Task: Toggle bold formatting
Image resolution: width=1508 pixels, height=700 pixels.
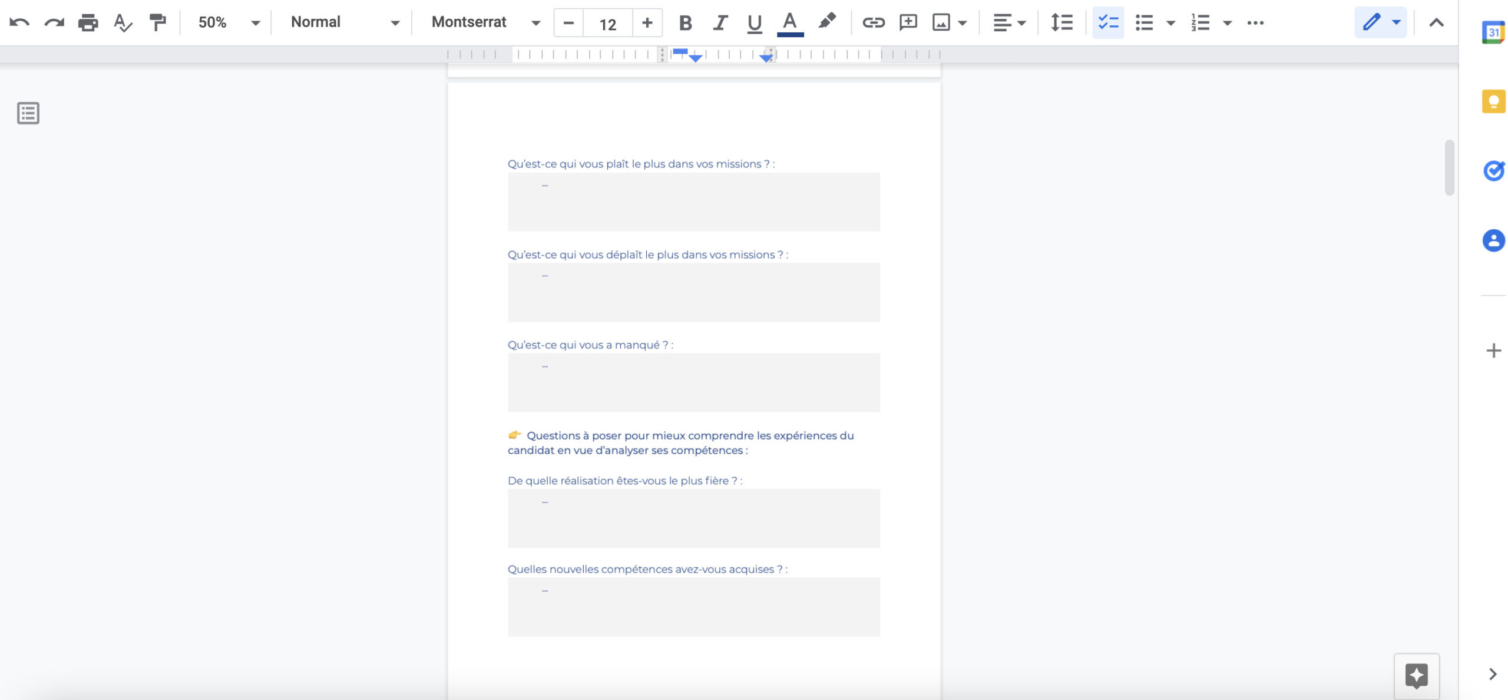Action: tap(685, 23)
